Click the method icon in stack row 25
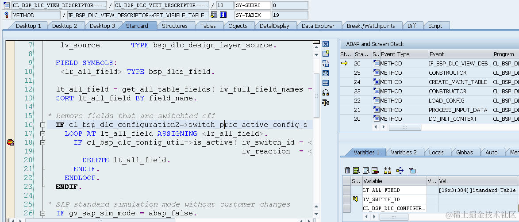 [x=377, y=73]
